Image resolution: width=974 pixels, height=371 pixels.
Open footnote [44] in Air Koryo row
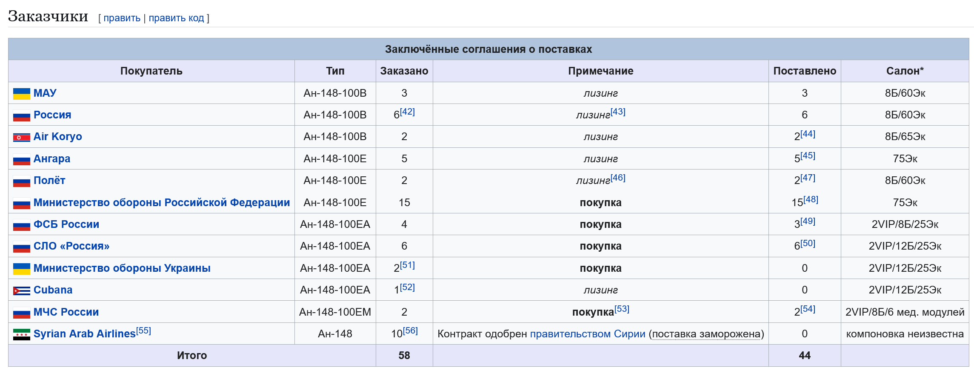click(808, 134)
